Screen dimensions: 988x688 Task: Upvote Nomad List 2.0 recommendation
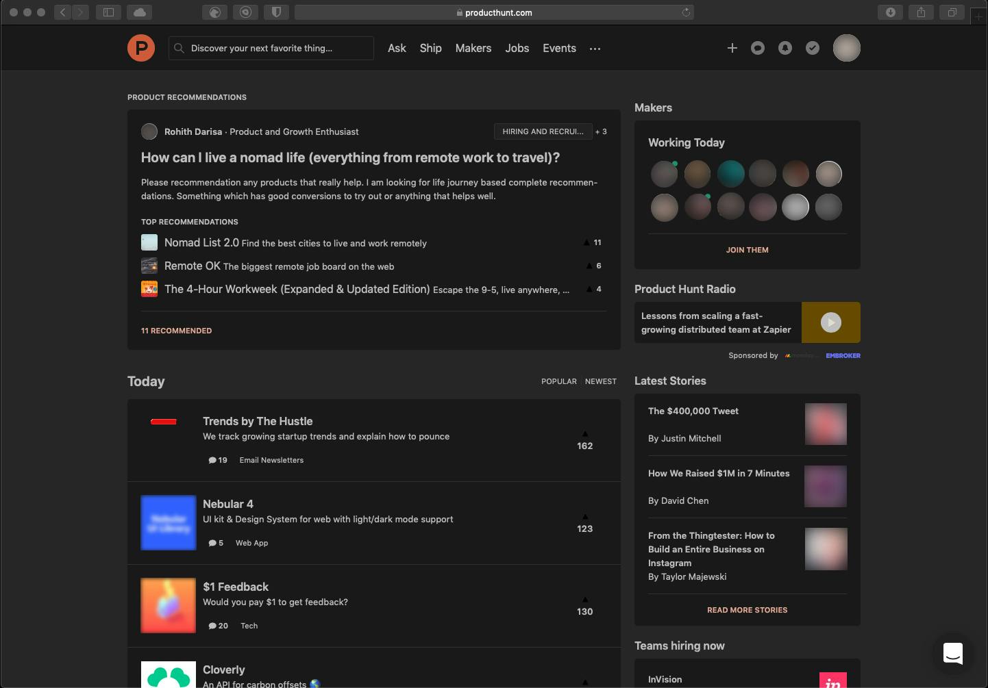[x=593, y=242]
